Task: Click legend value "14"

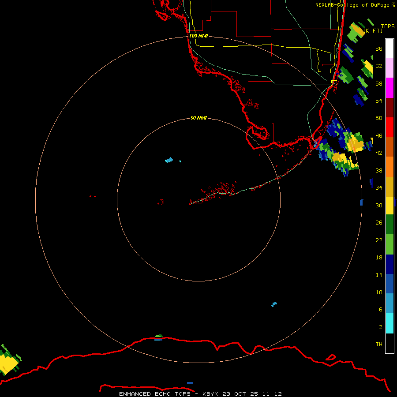Action: (x=379, y=275)
